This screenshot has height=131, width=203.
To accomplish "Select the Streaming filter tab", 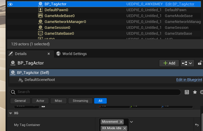I will (x=80, y=101).
